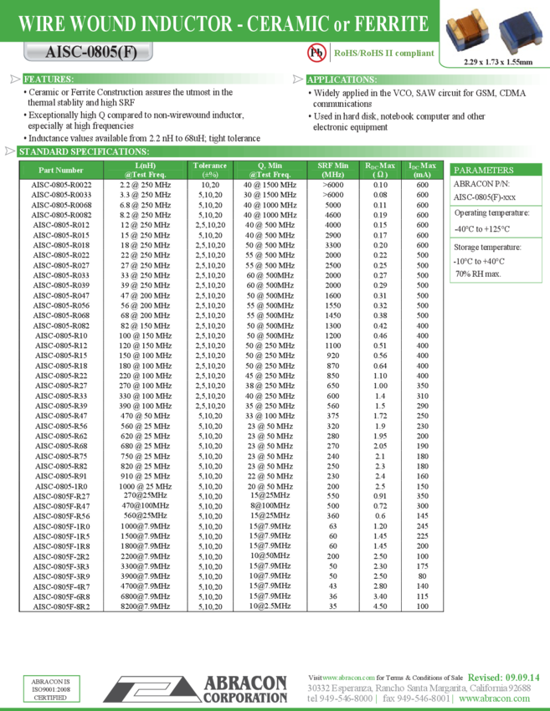Screen dimensions: 550x711
Task: Click the brown ceramic inductor product image
Action: 467,31
